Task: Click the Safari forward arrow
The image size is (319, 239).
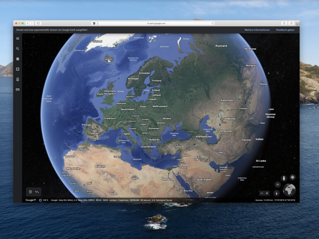Action: tap(32, 23)
